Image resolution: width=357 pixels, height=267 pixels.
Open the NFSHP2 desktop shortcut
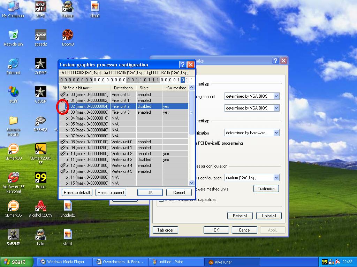coord(40,121)
